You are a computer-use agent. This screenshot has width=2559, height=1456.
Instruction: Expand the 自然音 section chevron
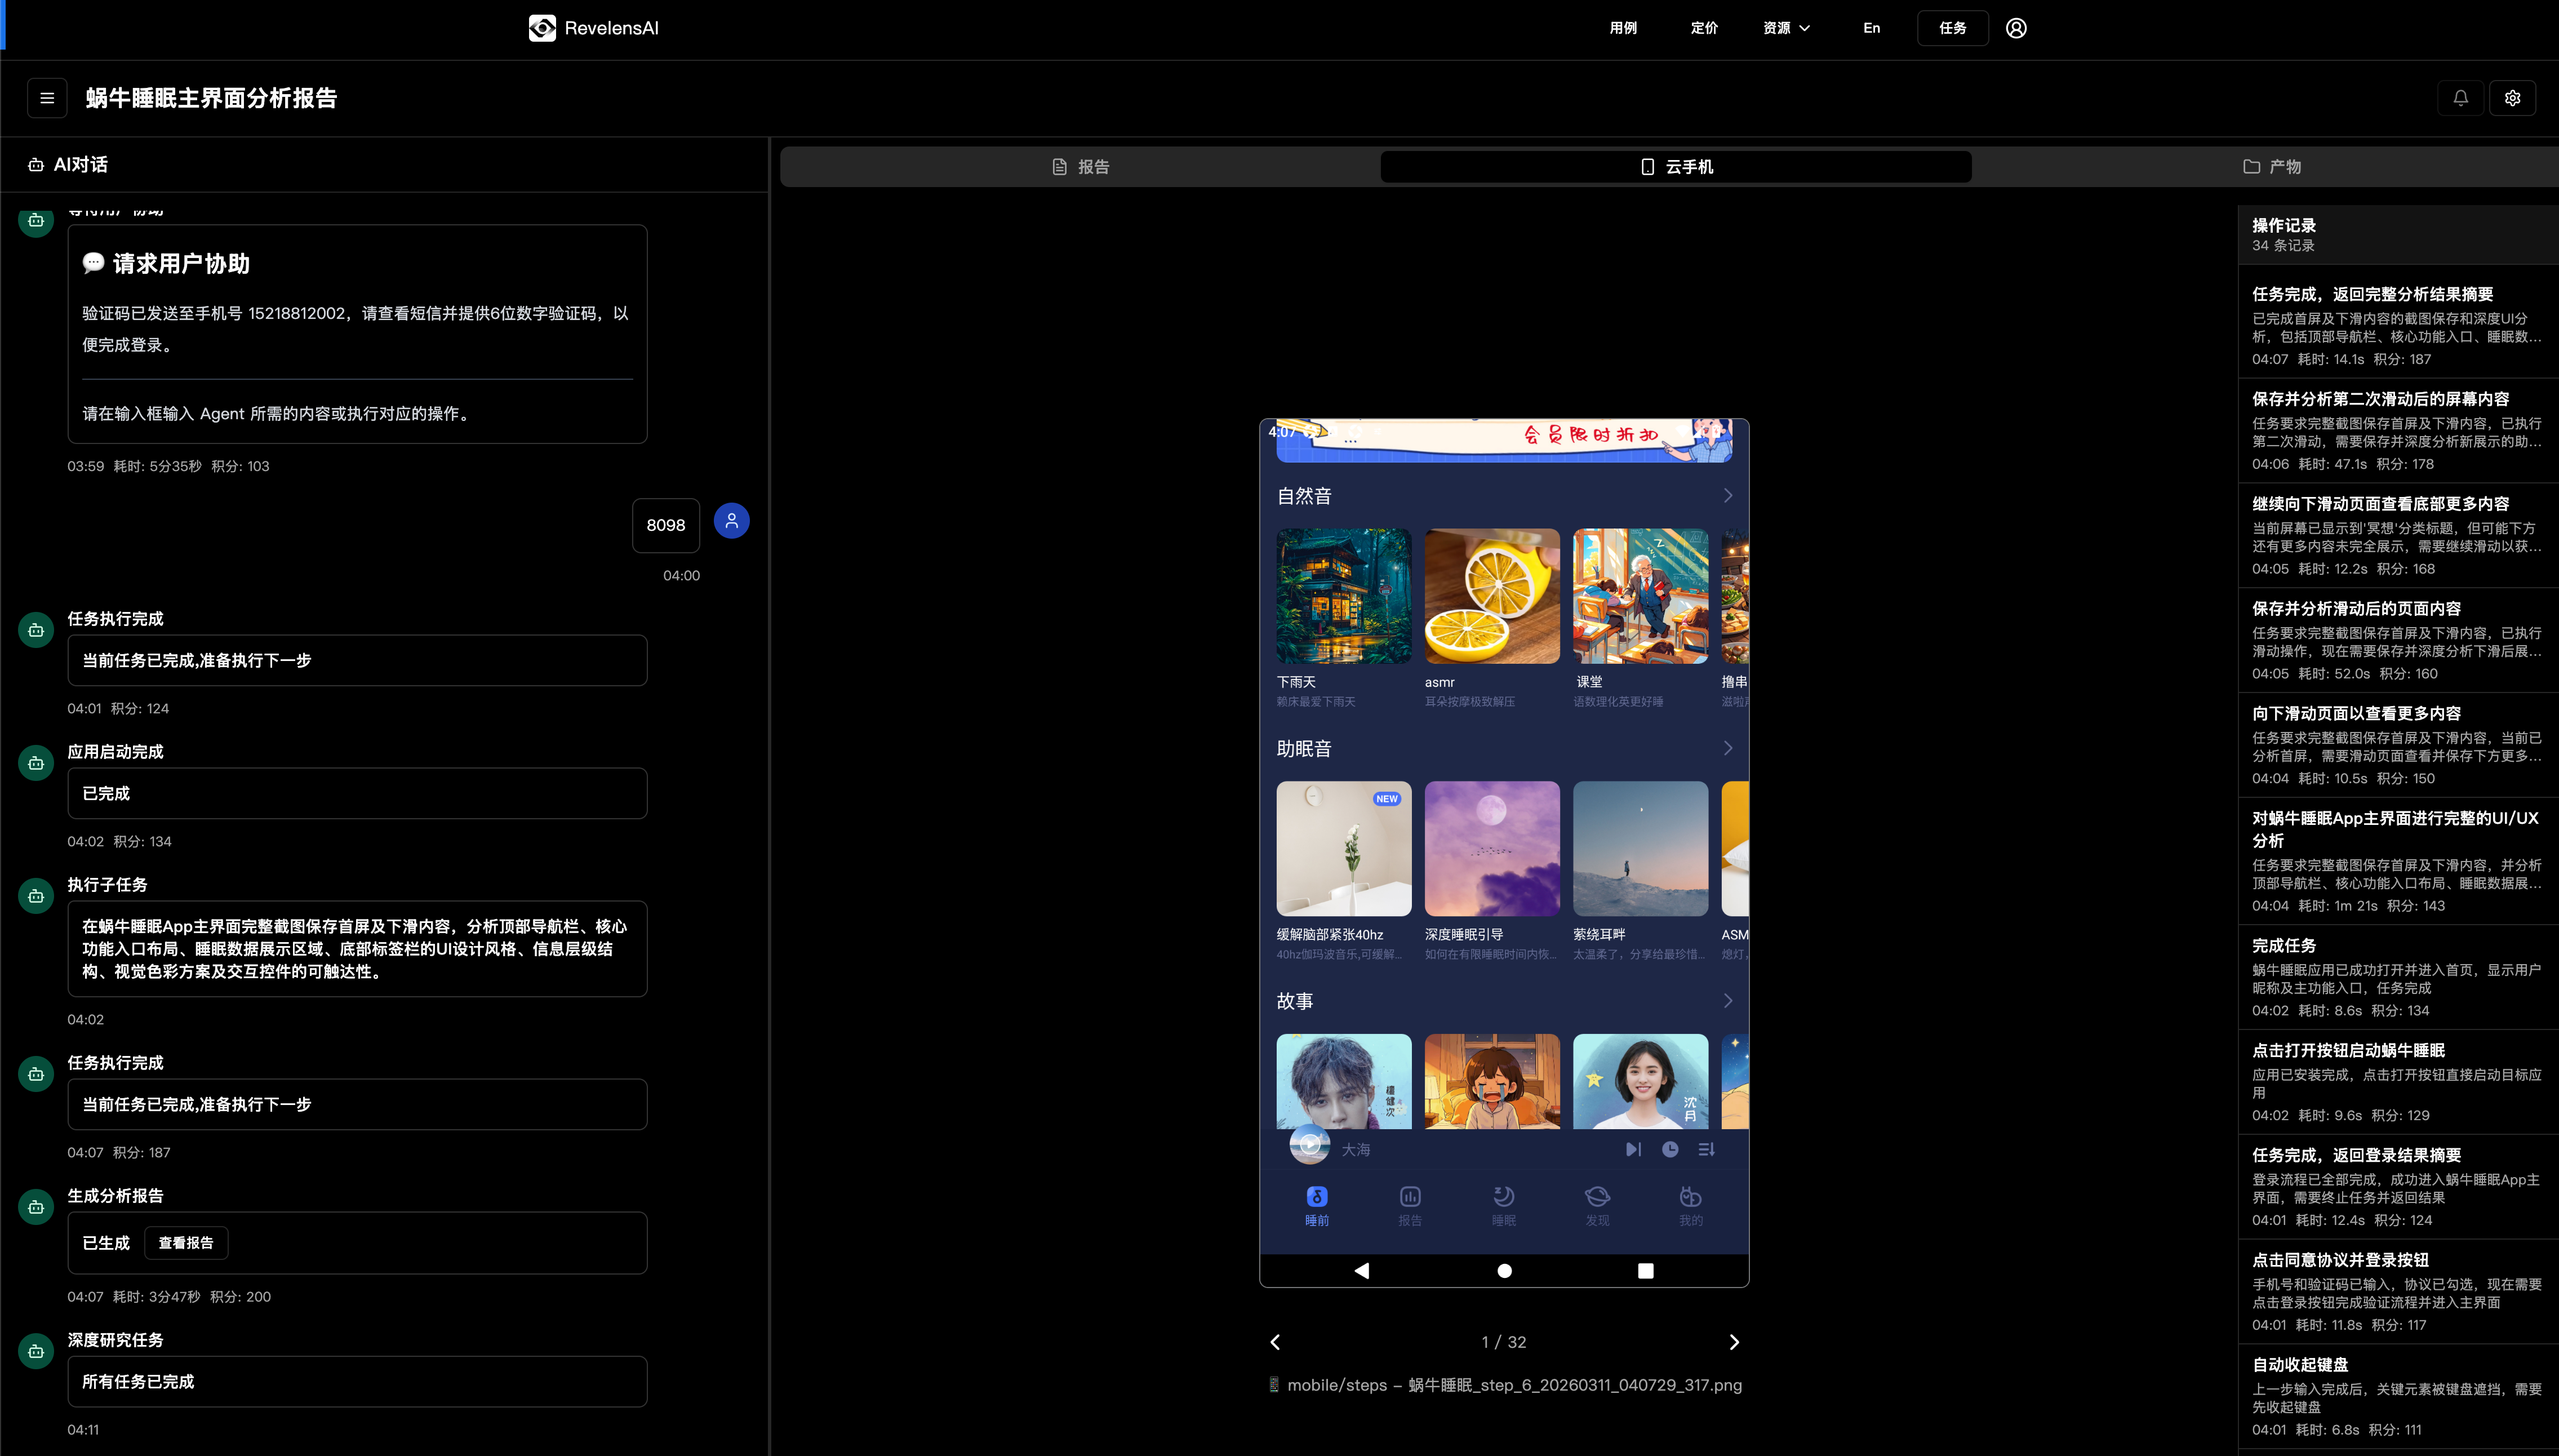[1727, 496]
